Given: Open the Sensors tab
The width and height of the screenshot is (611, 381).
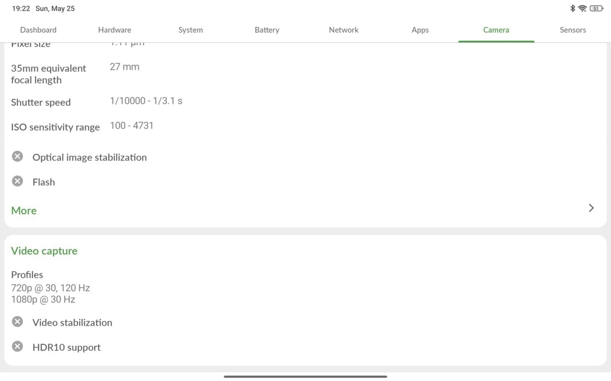Looking at the screenshot, I should point(573,30).
